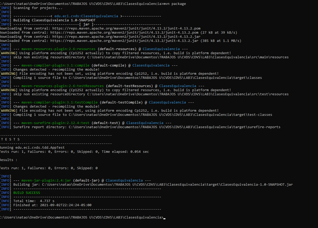Click 'maven-compiler-plugin:3.1:compile' text

click(x=55, y=65)
